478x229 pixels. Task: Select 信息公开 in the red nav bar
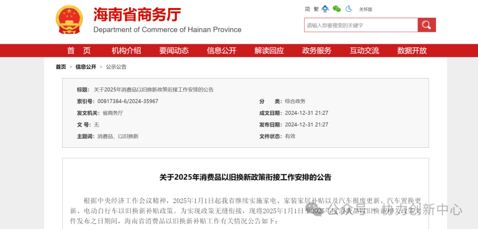tap(222, 51)
